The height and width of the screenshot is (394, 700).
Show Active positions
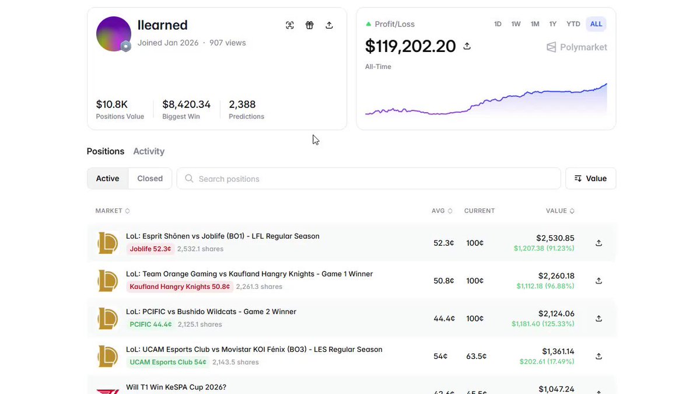coord(107,179)
